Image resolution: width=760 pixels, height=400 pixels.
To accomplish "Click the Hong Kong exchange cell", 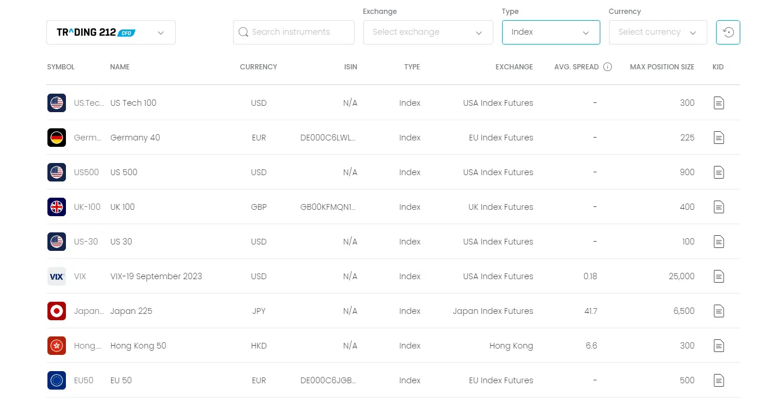I will [511, 346].
